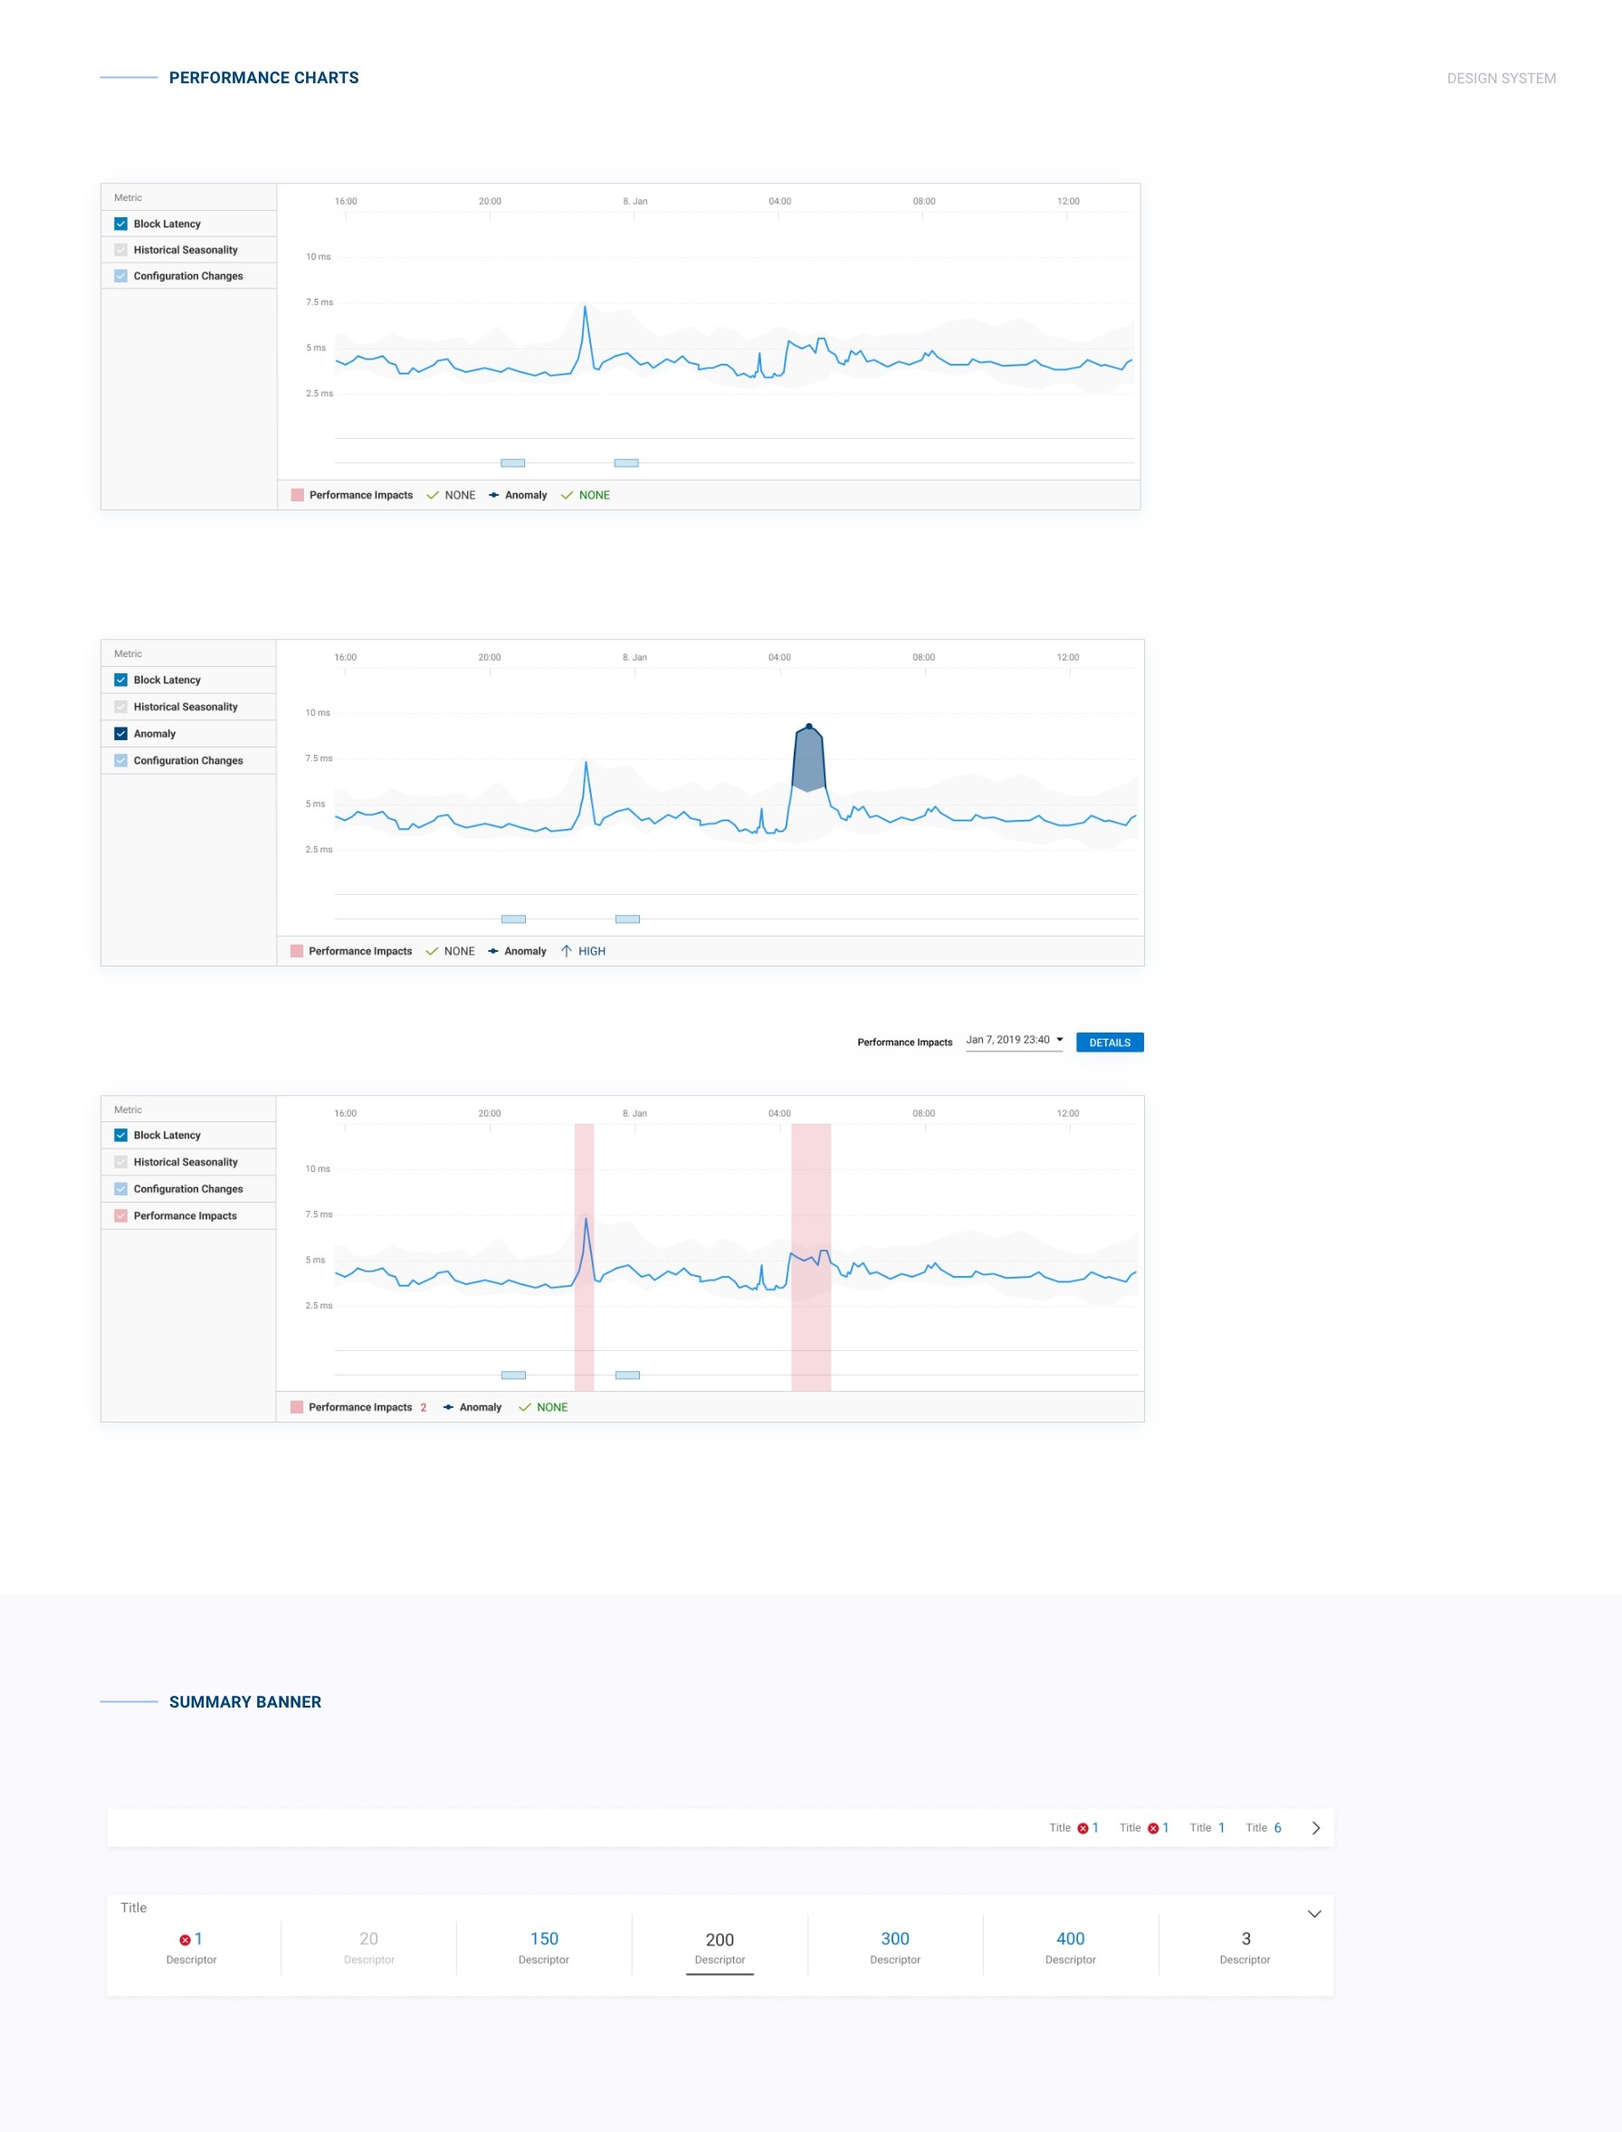The height and width of the screenshot is (2132, 1622).
Task: Uncheck the Block Latency checkbox in first chart
Action: click(120, 223)
